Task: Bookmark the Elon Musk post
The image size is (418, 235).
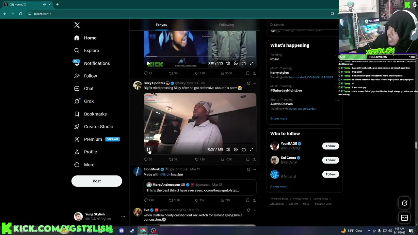Action: click(248, 200)
